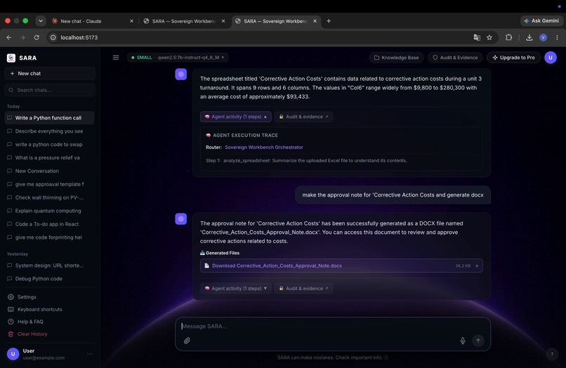
Task: Click the user message about approval note
Action: pyautogui.click(x=393, y=195)
